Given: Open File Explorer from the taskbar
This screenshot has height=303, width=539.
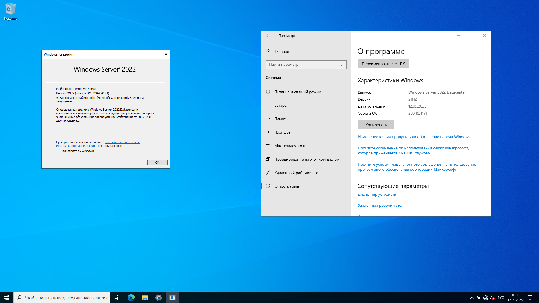Looking at the screenshot, I should coord(145,298).
